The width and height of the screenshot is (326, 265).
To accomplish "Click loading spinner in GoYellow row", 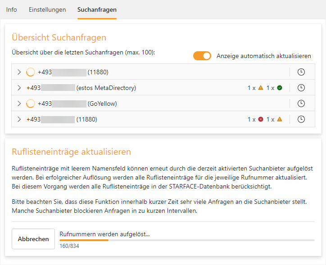I will coord(30,103).
